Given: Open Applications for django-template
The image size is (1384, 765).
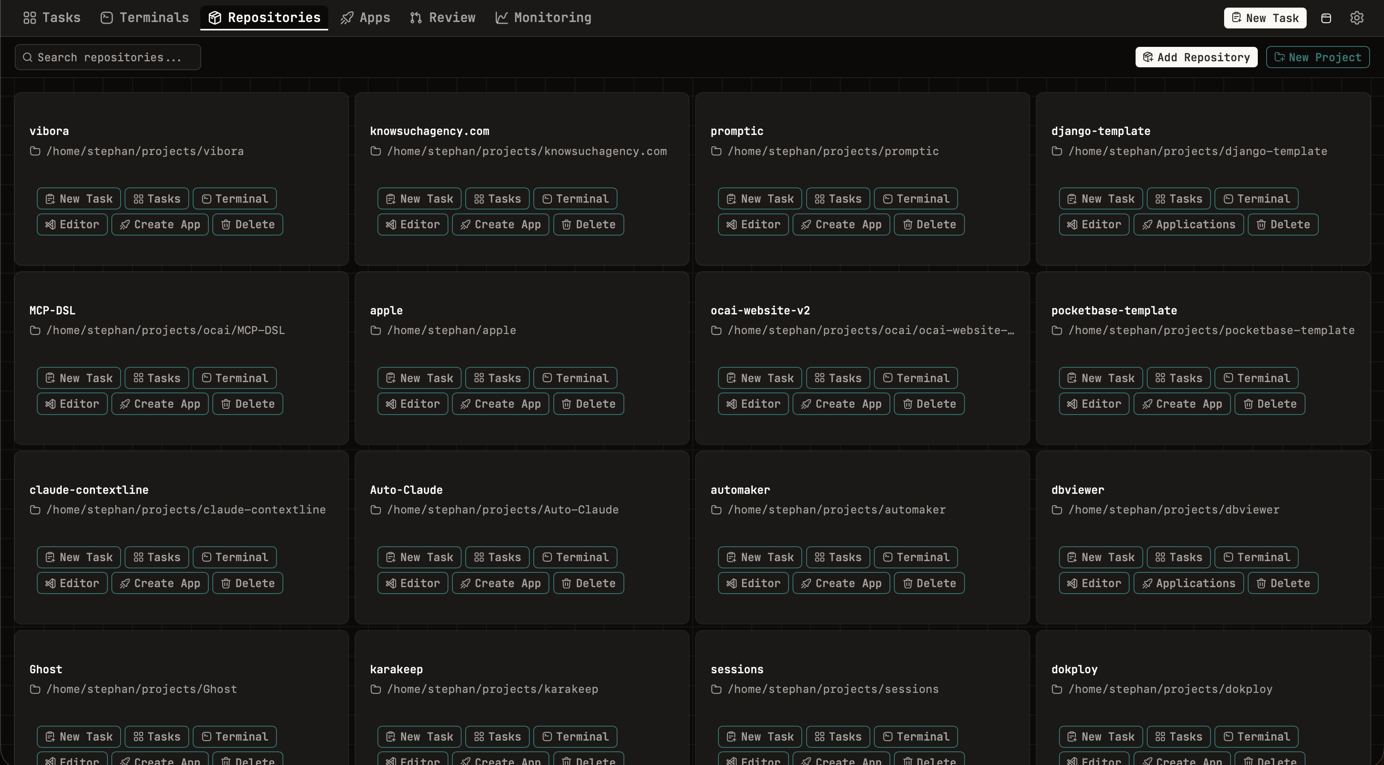Looking at the screenshot, I should pos(1188,225).
